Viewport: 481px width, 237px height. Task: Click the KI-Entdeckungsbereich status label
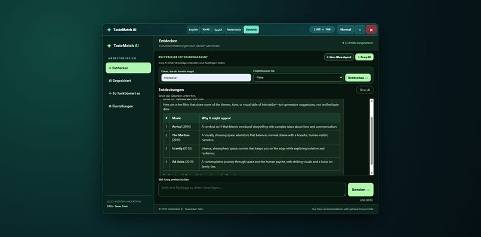[x=357, y=43]
